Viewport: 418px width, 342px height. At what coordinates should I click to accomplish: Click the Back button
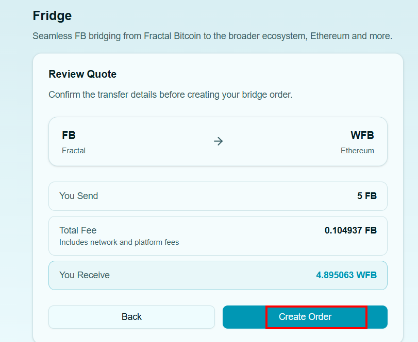(x=131, y=317)
